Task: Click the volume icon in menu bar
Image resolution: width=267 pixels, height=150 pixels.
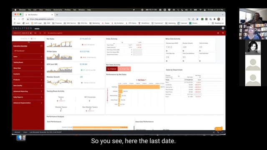Action: (x=186, y=10)
